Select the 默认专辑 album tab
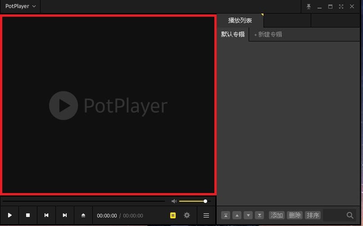This screenshot has height=226, width=363. [233, 34]
